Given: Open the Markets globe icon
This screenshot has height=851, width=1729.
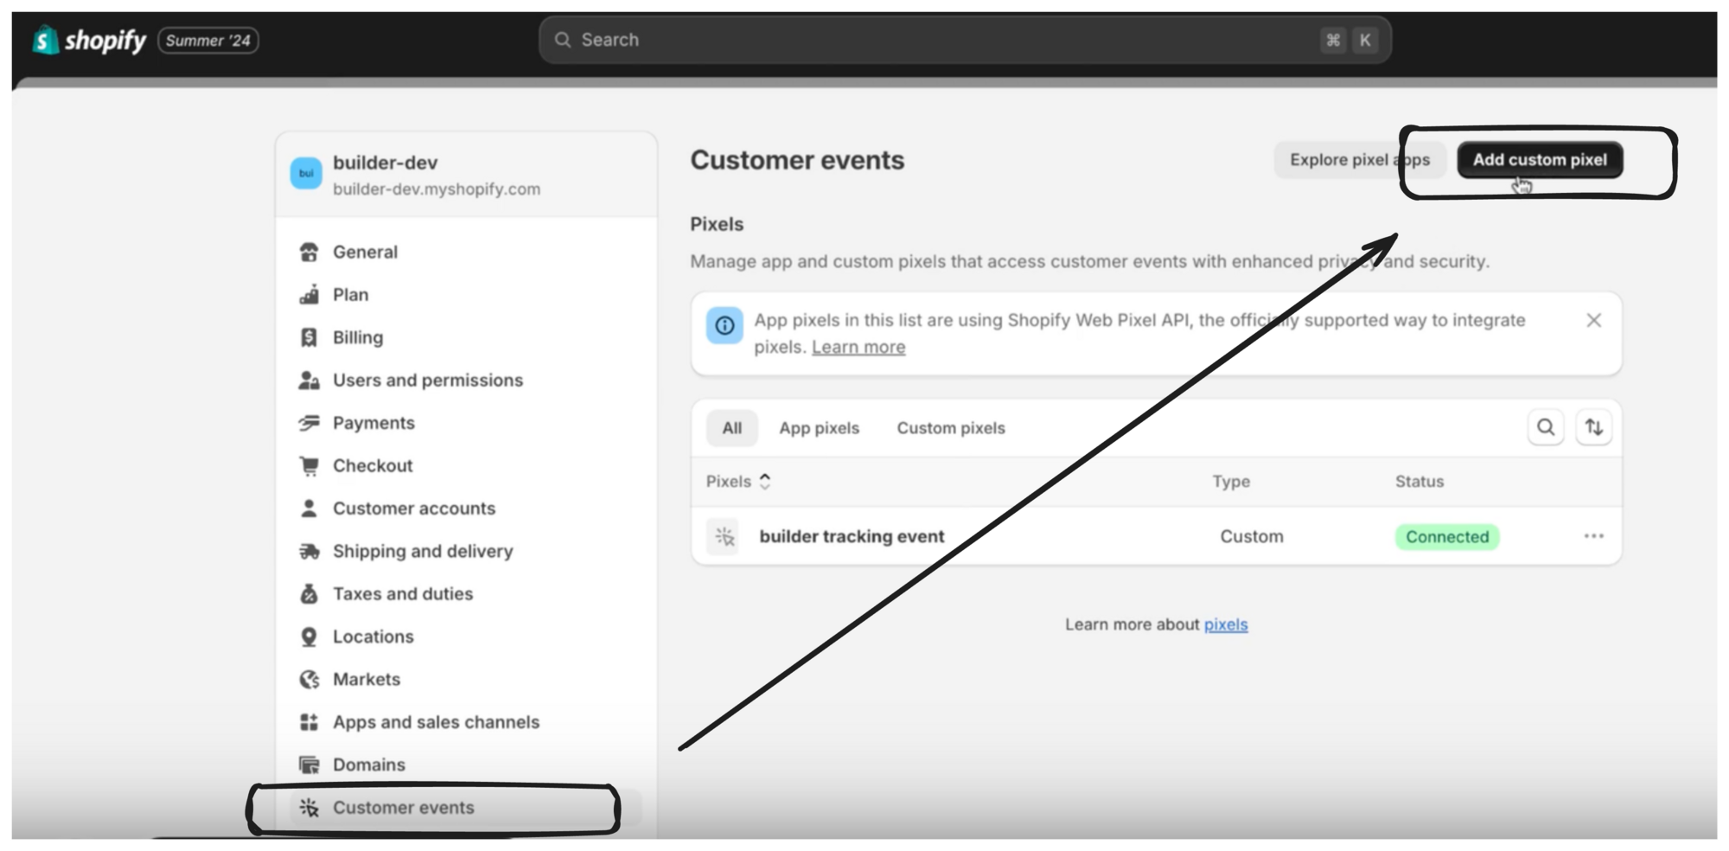Looking at the screenshot, I should pos(309,679).
